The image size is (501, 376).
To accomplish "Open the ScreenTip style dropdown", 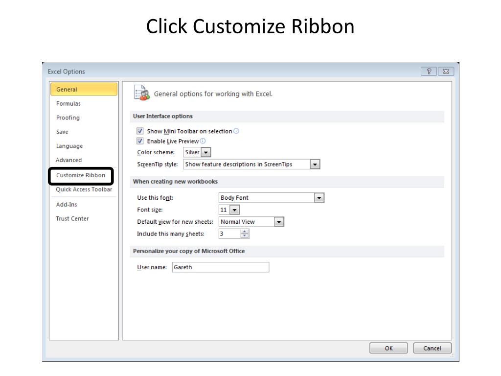I will click(x=315, y=164).
